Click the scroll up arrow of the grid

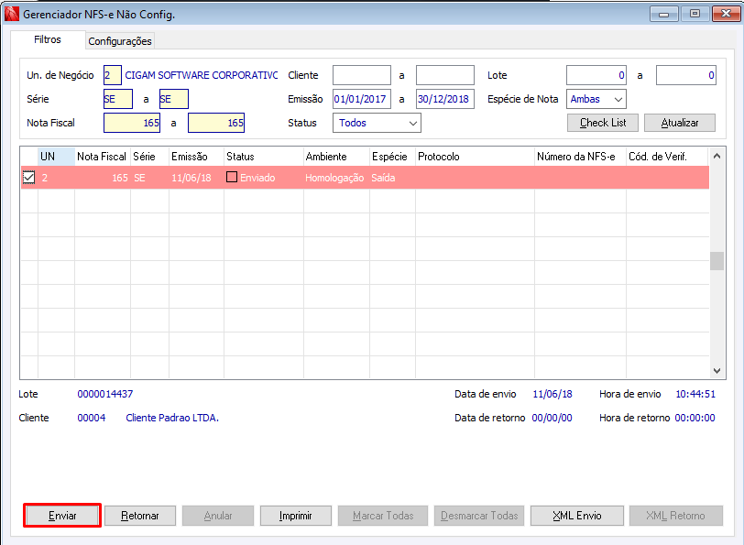[717, 156]
